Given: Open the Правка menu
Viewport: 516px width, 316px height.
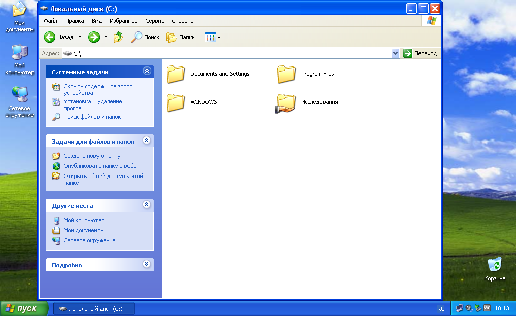Looking at the screenshot, I should point(74,21).
